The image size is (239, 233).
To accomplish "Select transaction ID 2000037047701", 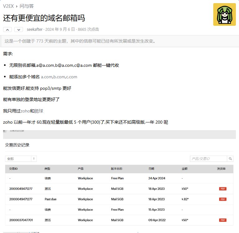I will (21, 220).
